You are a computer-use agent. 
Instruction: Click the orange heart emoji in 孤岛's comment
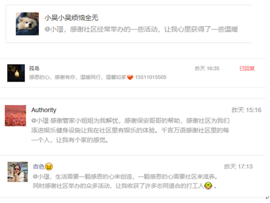pos(130,77)
